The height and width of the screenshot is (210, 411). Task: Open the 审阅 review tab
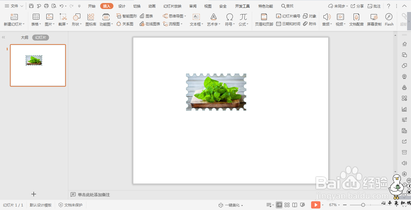tap(193, 6)
